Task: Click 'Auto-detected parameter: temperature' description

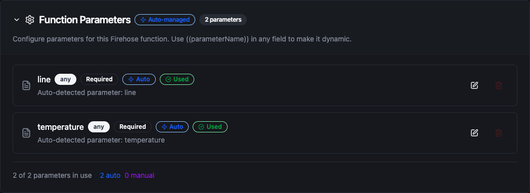Action: tap(101, 139)
